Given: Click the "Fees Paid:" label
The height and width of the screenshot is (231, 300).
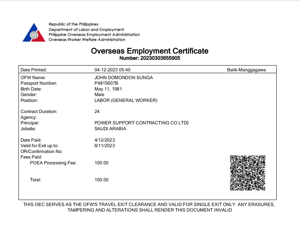Looking at the screenshot, I should [x=31, y=157].
